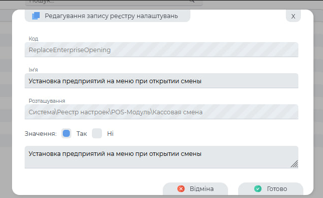Click the text area resize grip
Image resolution: width=323 pixels, height=198 pixels.
tap(294, 164)
